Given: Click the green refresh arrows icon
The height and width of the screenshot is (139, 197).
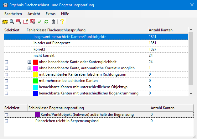Looking at the screenshot, I should 46,22.
